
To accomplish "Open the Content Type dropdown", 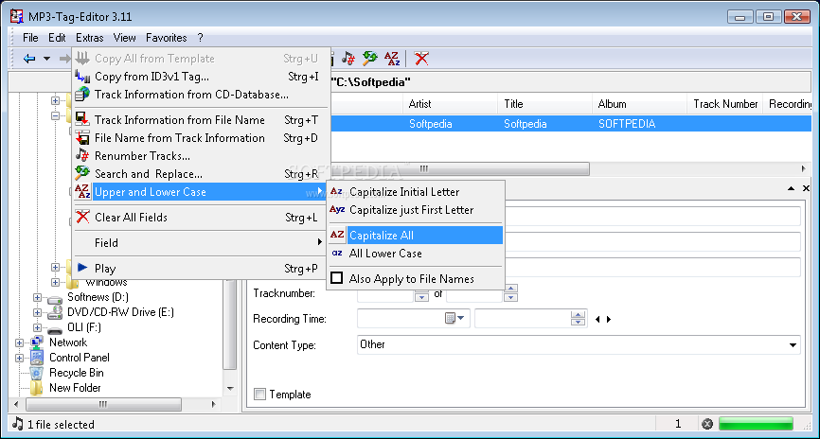I will tap(793, 345).
